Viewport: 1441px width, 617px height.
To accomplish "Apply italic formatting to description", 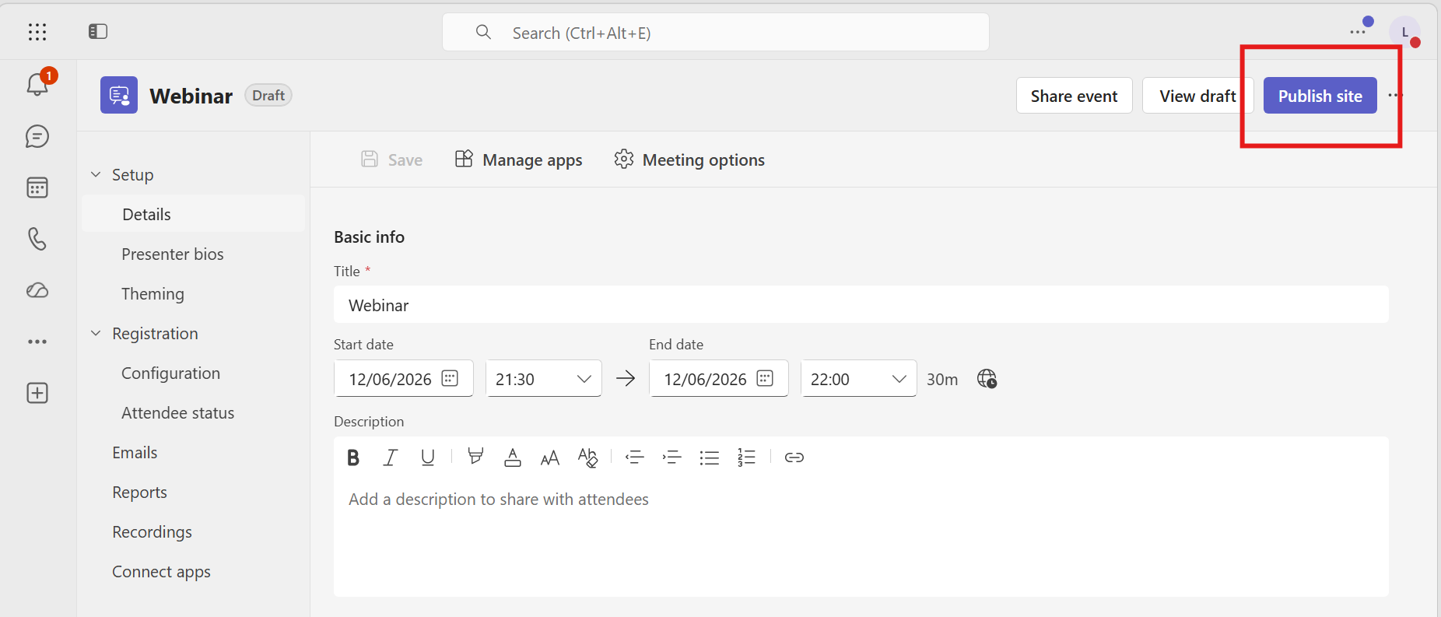I will point(391,457).
